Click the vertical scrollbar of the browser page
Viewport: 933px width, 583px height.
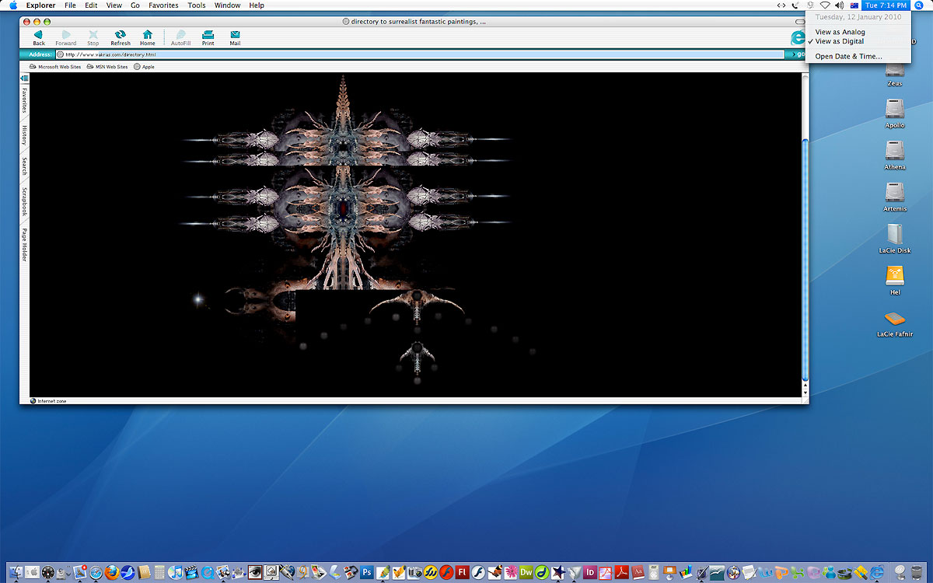click(x=805, y=260)
